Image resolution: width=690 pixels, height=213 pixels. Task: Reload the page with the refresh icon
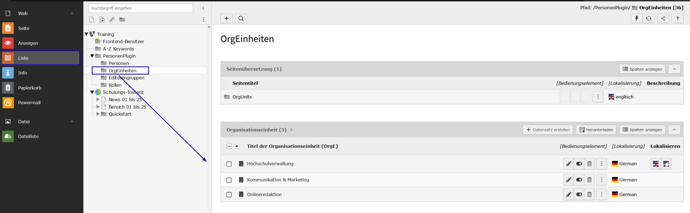(x=649, y=18)
